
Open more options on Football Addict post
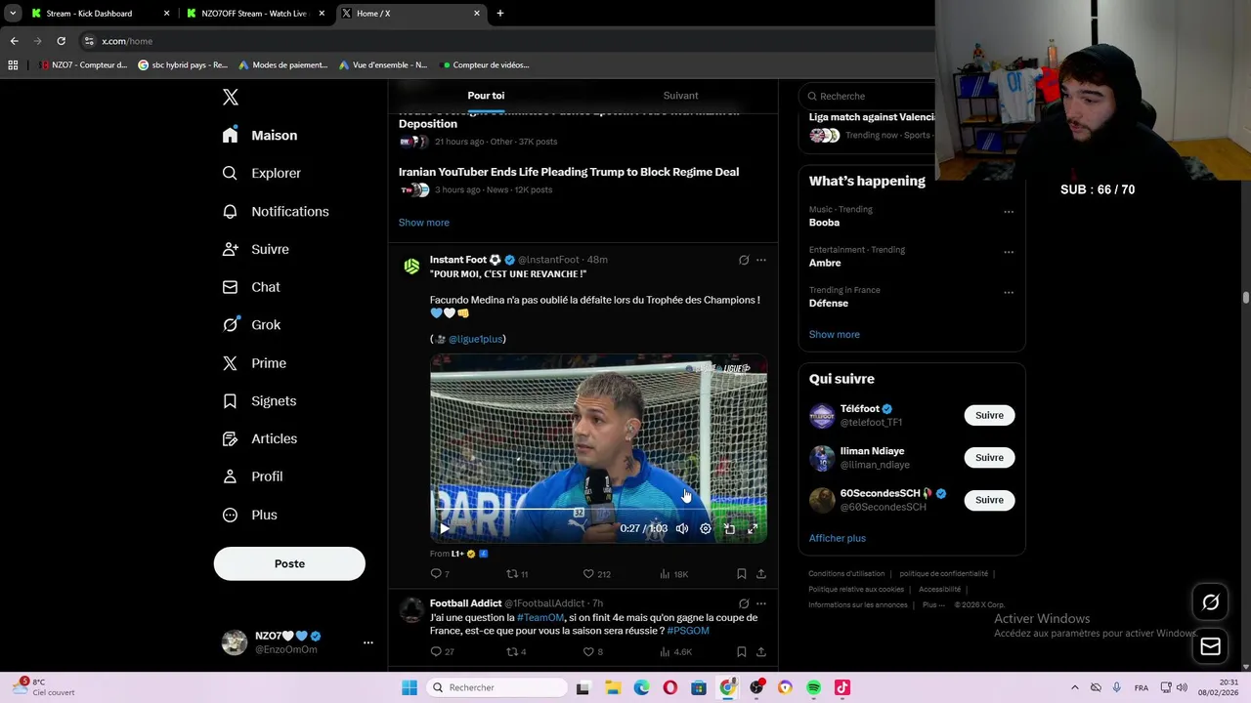click(761, 603)
